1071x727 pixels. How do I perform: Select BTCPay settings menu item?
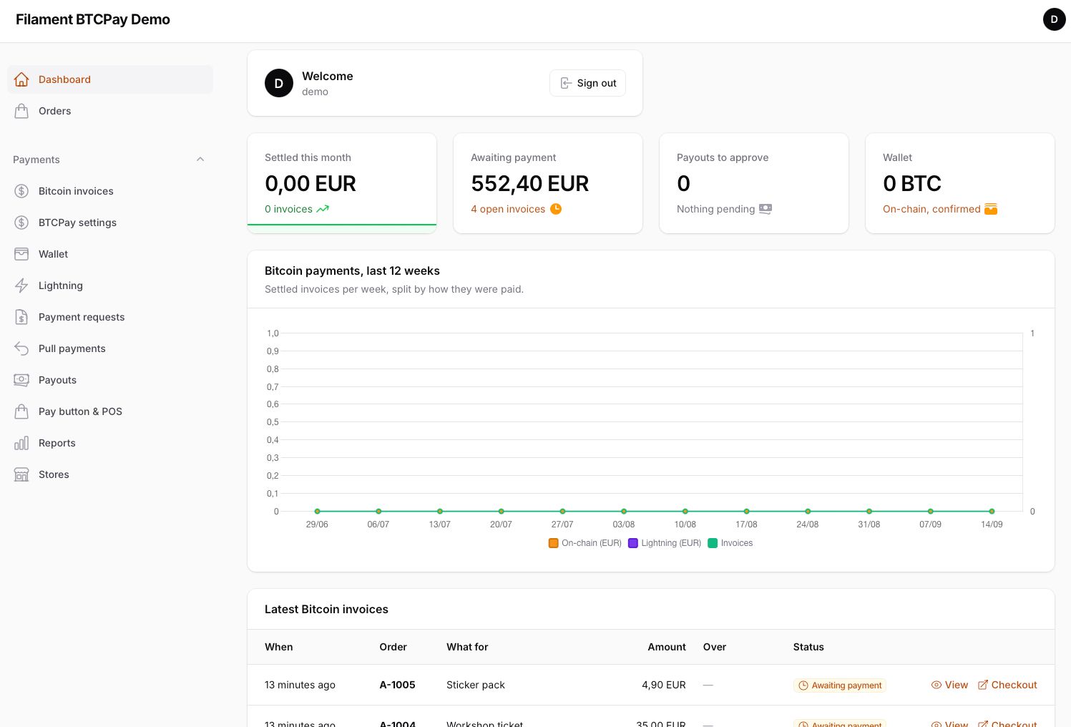click(x=110, y=223)
